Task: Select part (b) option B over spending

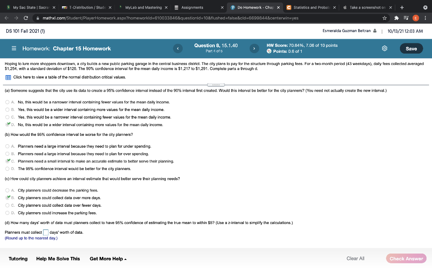Action: [8, 154]
